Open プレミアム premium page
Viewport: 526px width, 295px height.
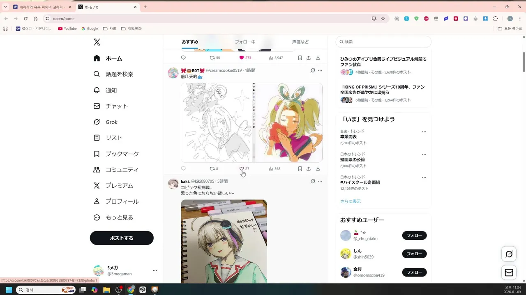pyautogui.click(x=113, y=186)
